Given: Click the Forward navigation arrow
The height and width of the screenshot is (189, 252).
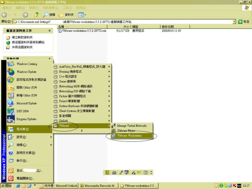Looking at the screenshot, I should coord(25,15).
